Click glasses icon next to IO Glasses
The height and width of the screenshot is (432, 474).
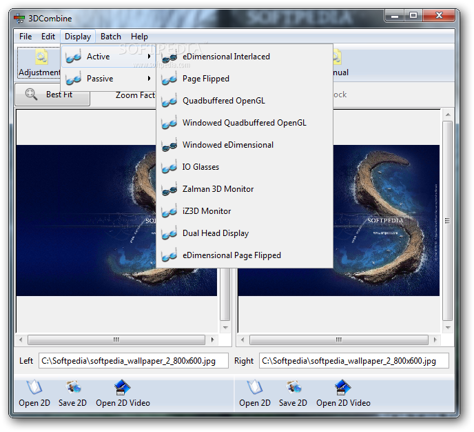pyautogui.click(x=169, y=167)
